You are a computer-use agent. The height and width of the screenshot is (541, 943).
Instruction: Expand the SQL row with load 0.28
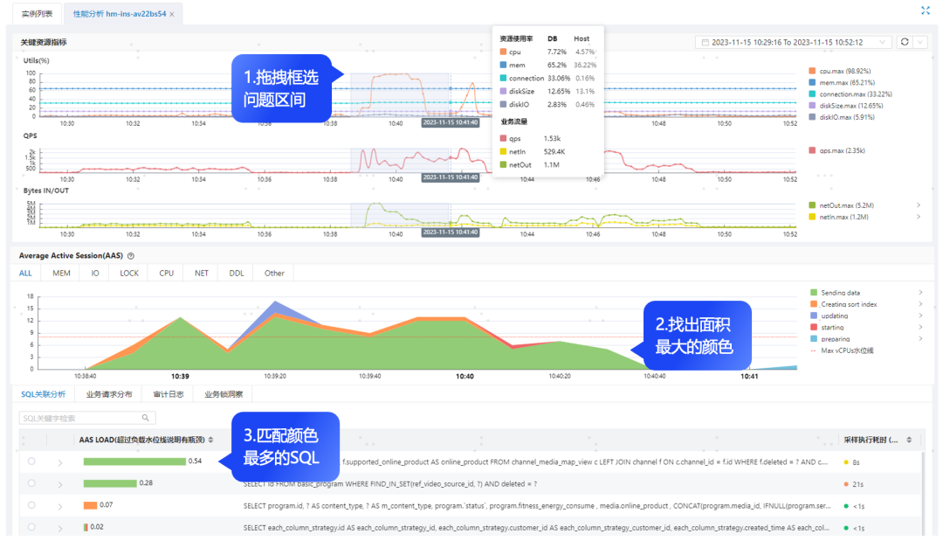[x=60, y=484]
